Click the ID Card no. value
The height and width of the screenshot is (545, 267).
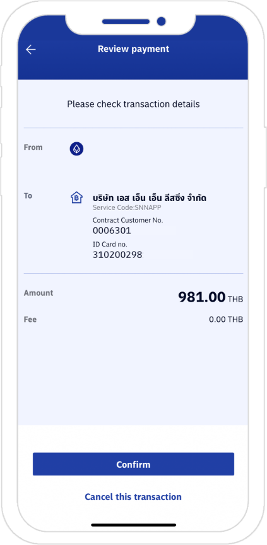[118, 254]
